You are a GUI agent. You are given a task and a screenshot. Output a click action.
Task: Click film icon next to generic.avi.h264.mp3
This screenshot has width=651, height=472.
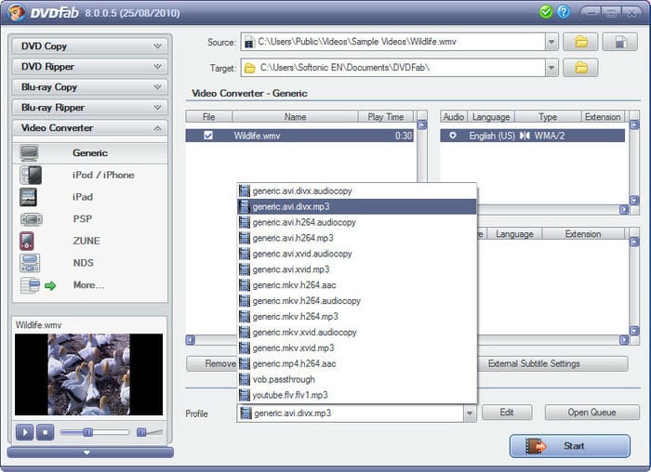point(245,238)
